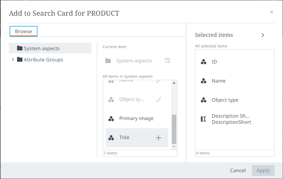The image size is (283, 179).
Task: Switch to the Browse tab
Action: click(x=24, y=31)
